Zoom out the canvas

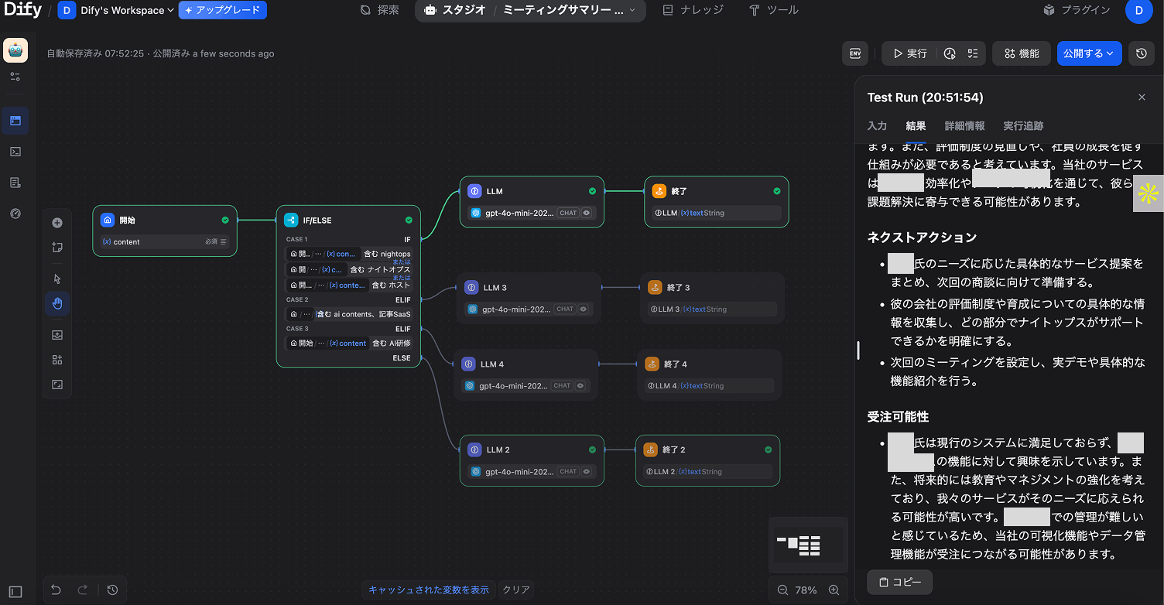tap(782, 590)
